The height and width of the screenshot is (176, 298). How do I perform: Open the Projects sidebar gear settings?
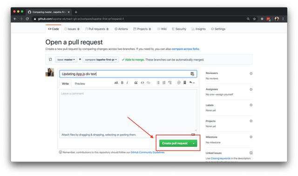click(251, 121)
